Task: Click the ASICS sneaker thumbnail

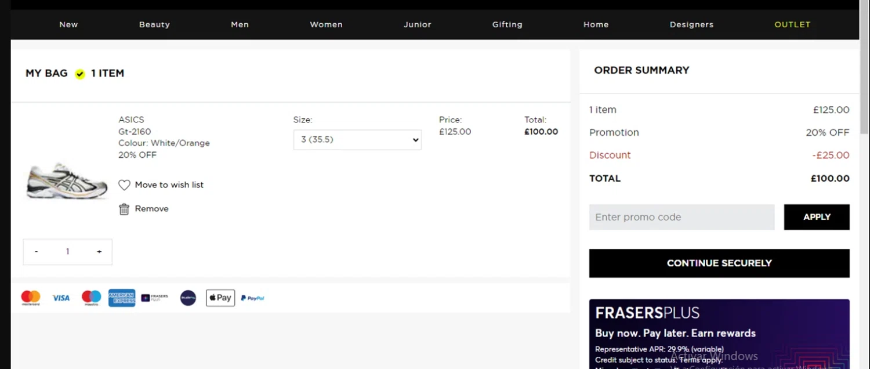Action: coord(67,181)
